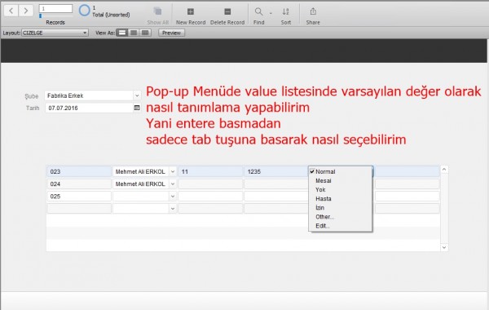Click the Preview button
Viewport: 489px width, 310px height.
[x=171, y=33]
